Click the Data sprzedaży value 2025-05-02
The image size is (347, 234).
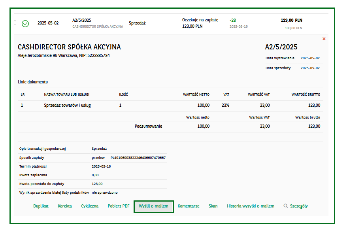click(310, 68)
